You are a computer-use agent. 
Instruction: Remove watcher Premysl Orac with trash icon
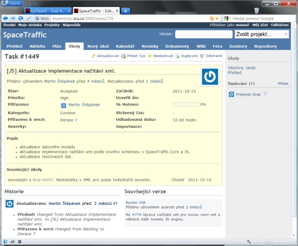click(265, 94)
